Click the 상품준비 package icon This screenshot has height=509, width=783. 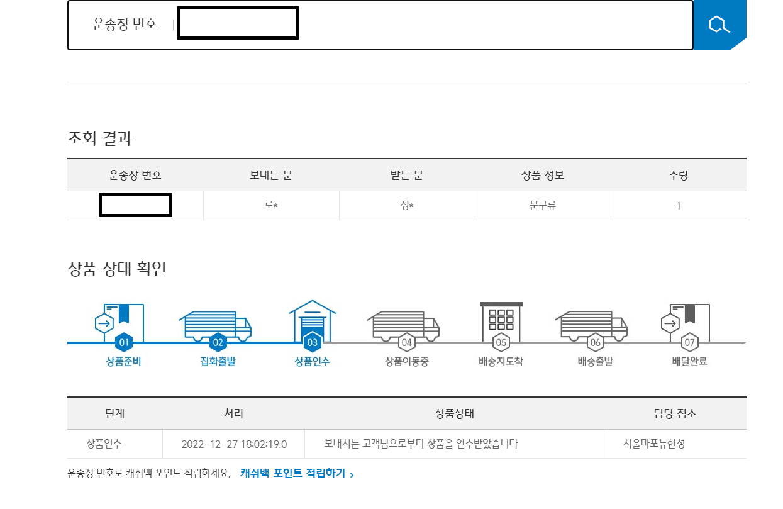(119, 321)
